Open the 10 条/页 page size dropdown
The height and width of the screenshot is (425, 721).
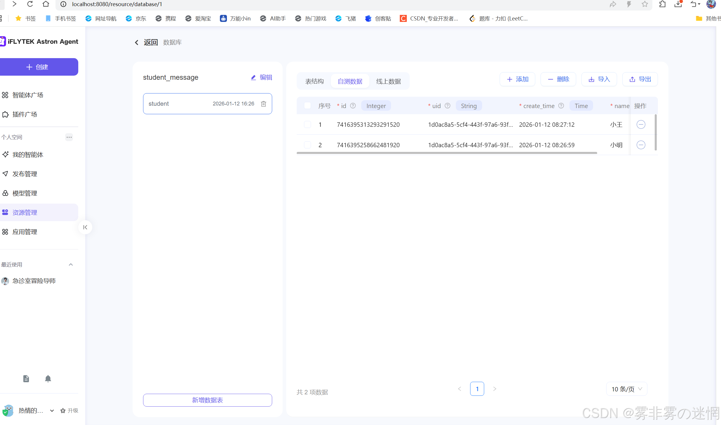click(626, 389)
